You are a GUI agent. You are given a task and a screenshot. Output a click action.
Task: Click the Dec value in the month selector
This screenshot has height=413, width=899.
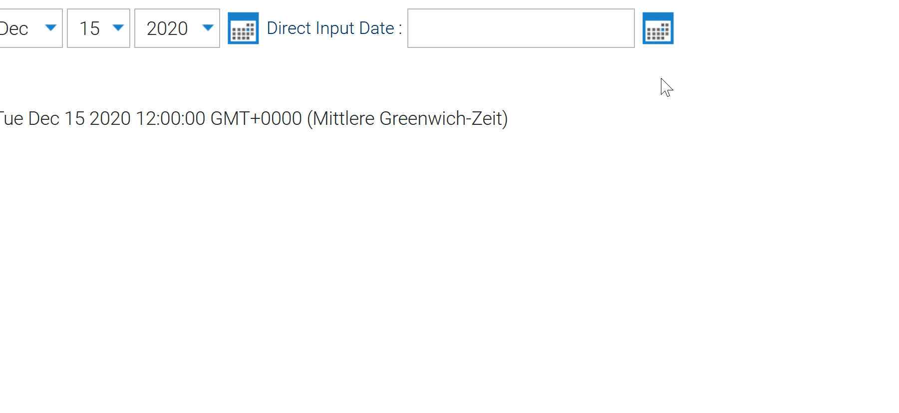(15, 28)
